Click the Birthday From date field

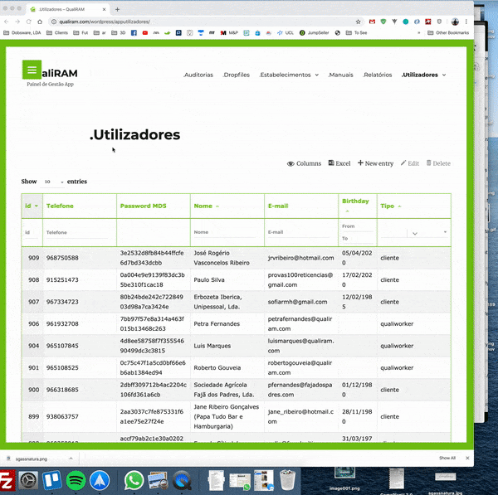pyautogui.click(x=358, y=226)
